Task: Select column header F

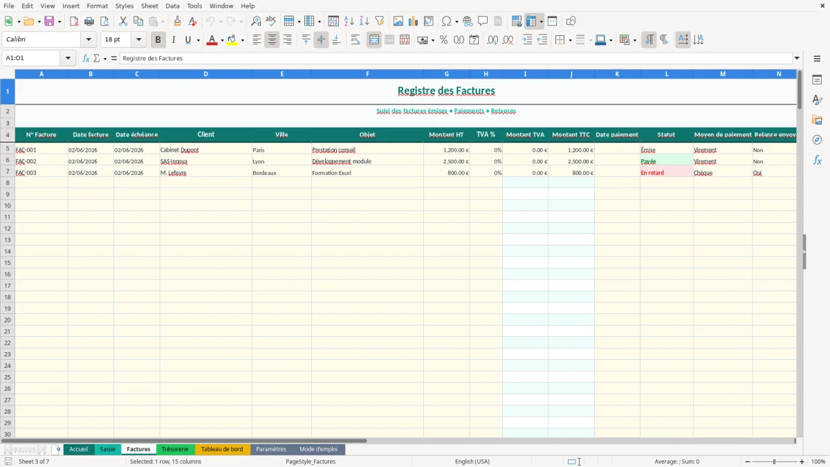Action: (x=367, y=73)
